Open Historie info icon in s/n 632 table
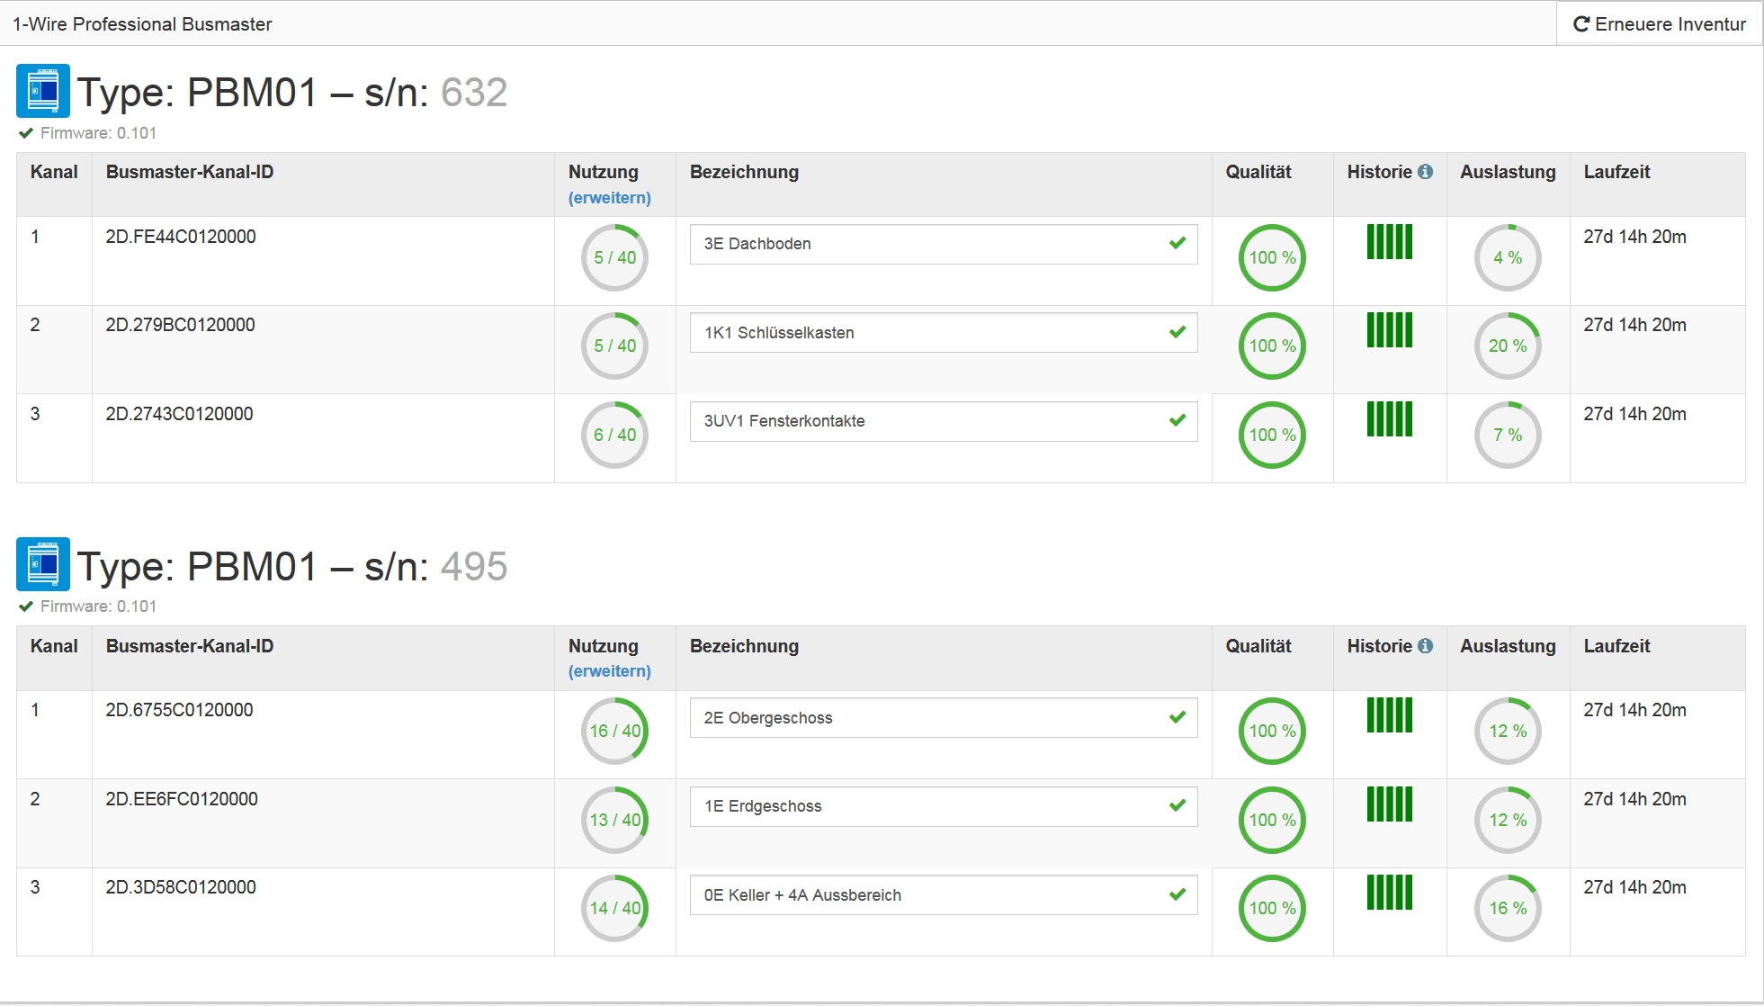The image size is (1764, 1006). tap(1425, 172)
